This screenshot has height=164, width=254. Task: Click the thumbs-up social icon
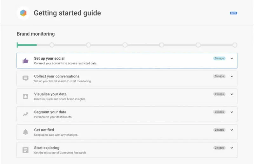point(25,61)
